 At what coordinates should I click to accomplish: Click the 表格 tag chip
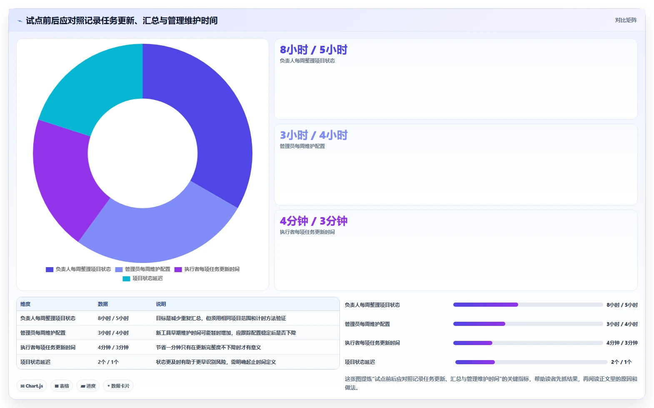coord(62,386)
